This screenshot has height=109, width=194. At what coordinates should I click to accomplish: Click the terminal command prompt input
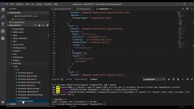click(105, 104)
